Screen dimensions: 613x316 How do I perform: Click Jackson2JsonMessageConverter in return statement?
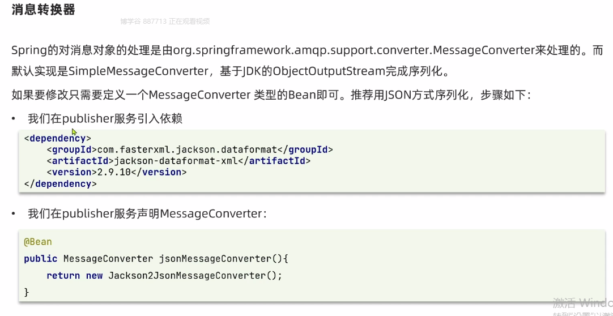click(x=186, y=275)
